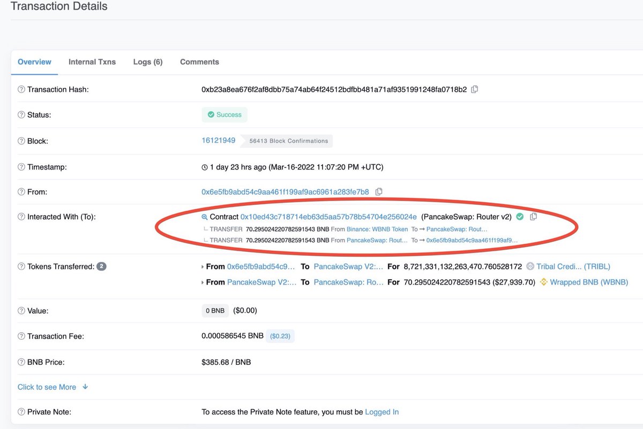Copy the transaction hash
Screen dimensions: 643x429
point(474,89)
